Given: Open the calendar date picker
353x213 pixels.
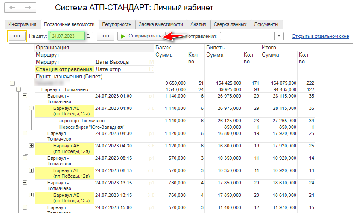Looking at the screenshot, I should [89, 36].
